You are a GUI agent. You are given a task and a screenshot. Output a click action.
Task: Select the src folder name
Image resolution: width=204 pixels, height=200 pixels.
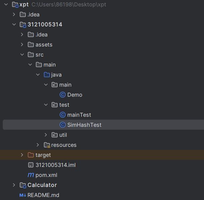pos(40,55)
